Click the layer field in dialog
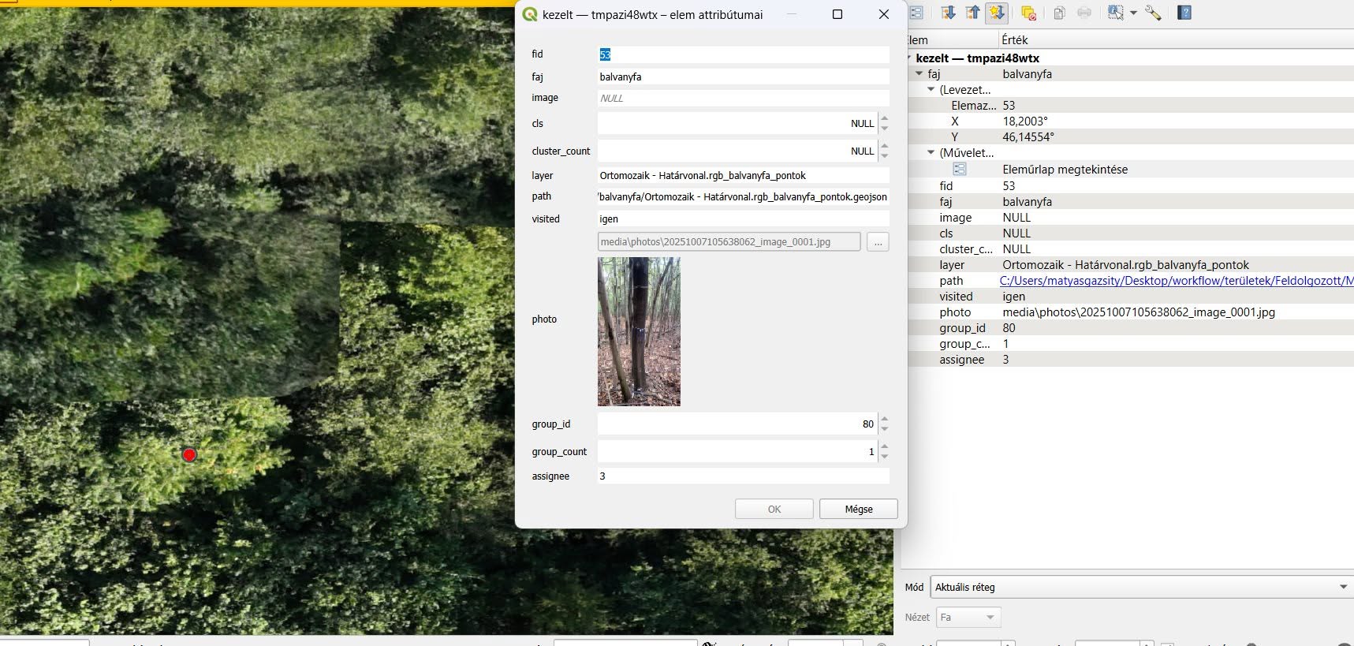 pos(744,175)
